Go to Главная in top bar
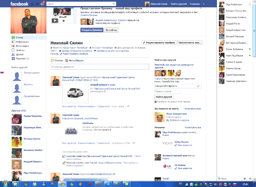256x187 pixels. pos(195,4)
